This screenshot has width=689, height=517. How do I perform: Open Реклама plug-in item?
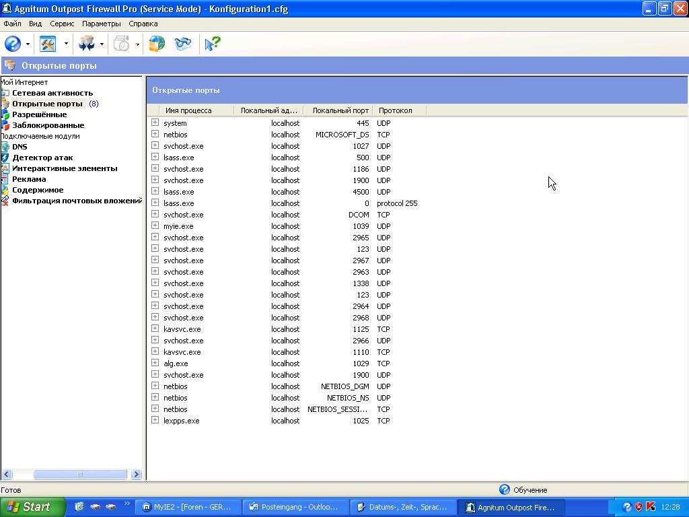click(29, 179)
